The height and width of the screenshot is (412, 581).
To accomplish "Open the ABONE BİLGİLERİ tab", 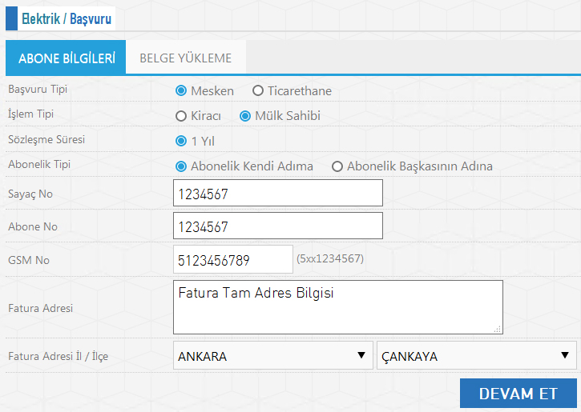I will click(x=66, y=58).
